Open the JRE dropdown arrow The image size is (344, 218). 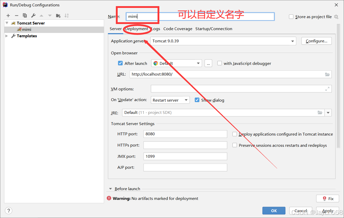(328, 113)
